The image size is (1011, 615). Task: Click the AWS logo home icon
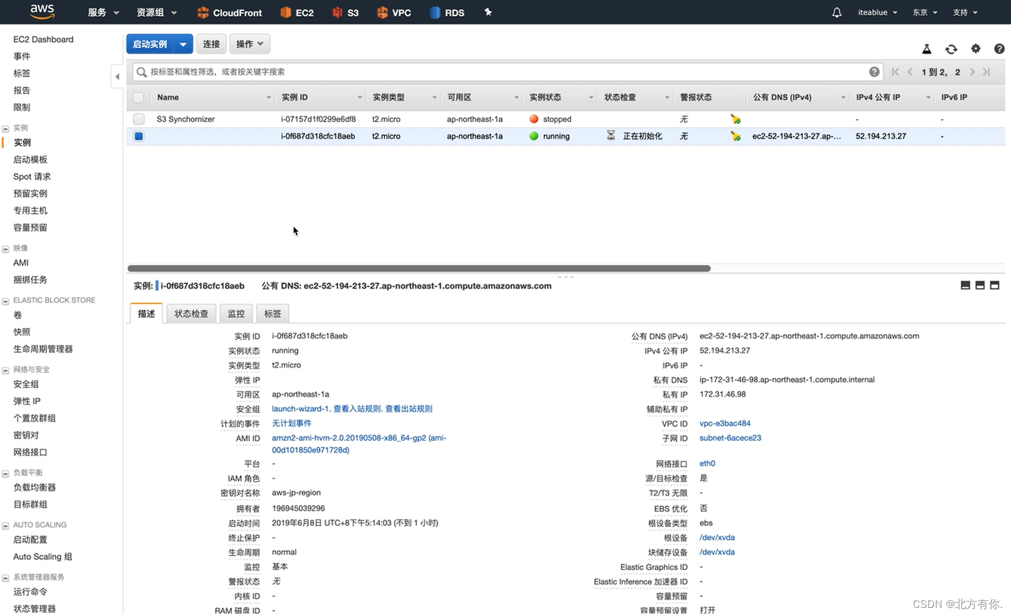pyautogui.click(x=42, y=11)
